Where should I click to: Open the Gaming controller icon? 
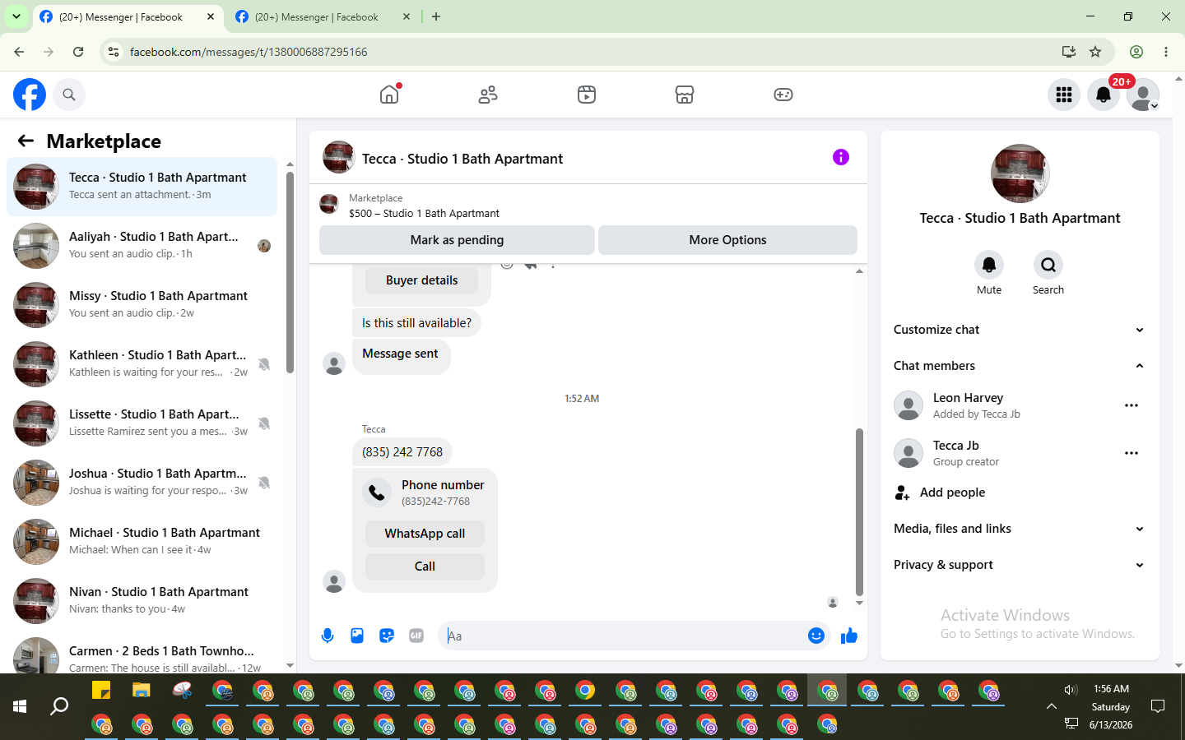(x=783, y=95)
